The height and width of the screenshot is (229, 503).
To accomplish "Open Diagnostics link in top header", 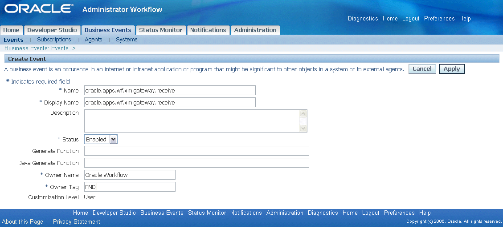I will (363, 19).
